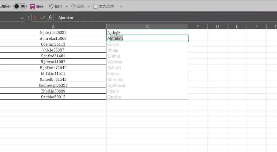Select cell containing Bjdfnds71542
The width and height of the screenshot is (277, 152).
coord(53,67)
